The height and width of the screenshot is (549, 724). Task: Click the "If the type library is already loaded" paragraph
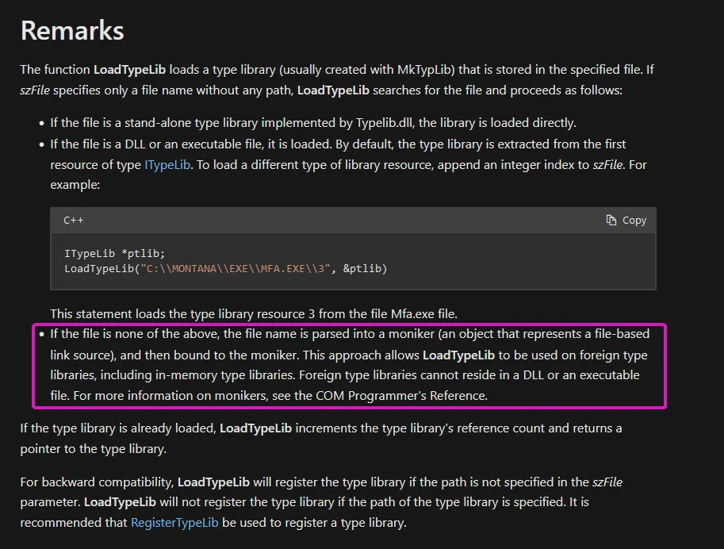click(x=317, y=438)
